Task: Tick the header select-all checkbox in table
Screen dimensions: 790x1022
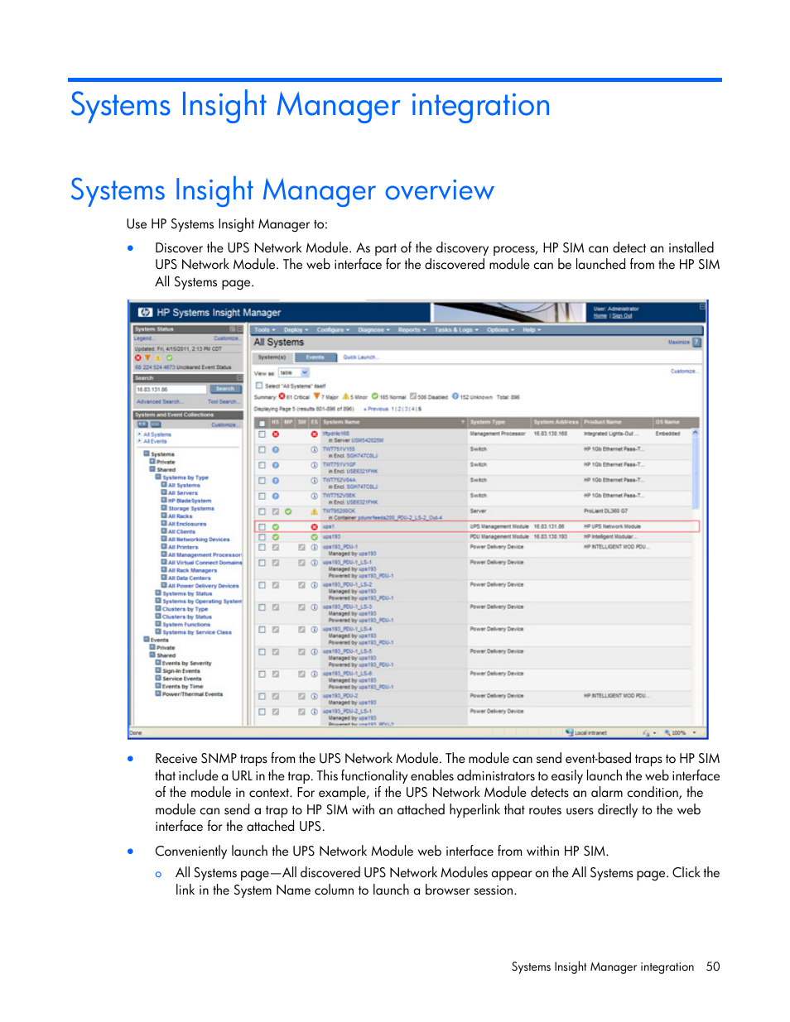Action: pos(262,422)
